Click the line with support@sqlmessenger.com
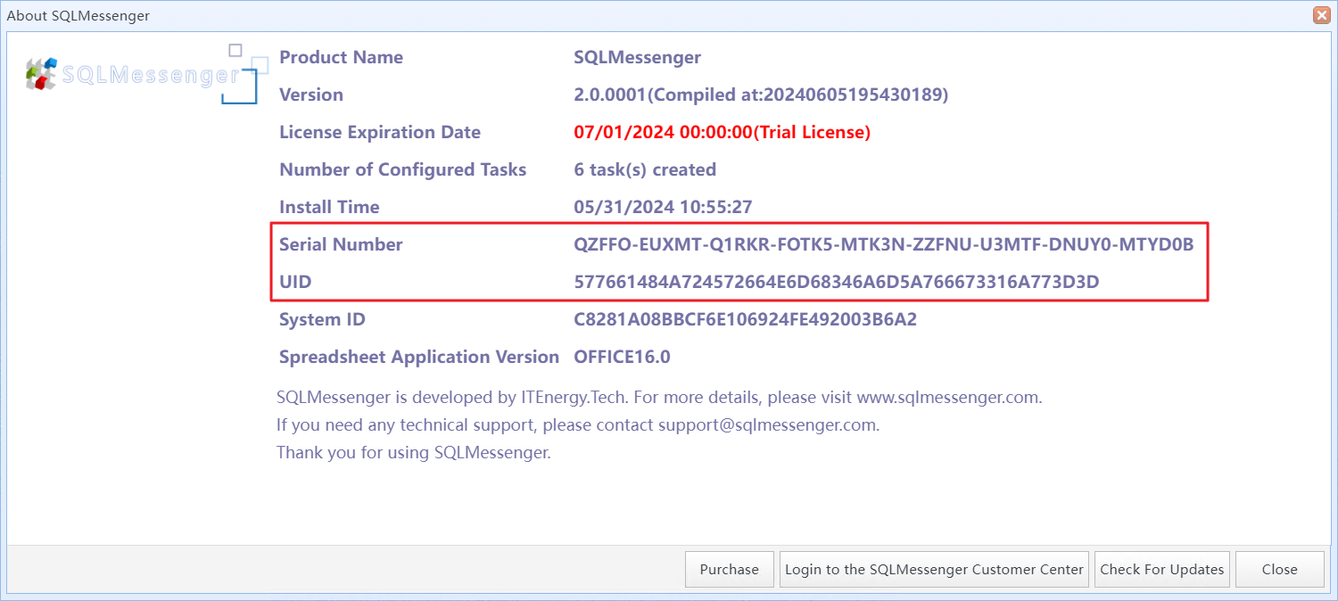 [x=578, y=424]
